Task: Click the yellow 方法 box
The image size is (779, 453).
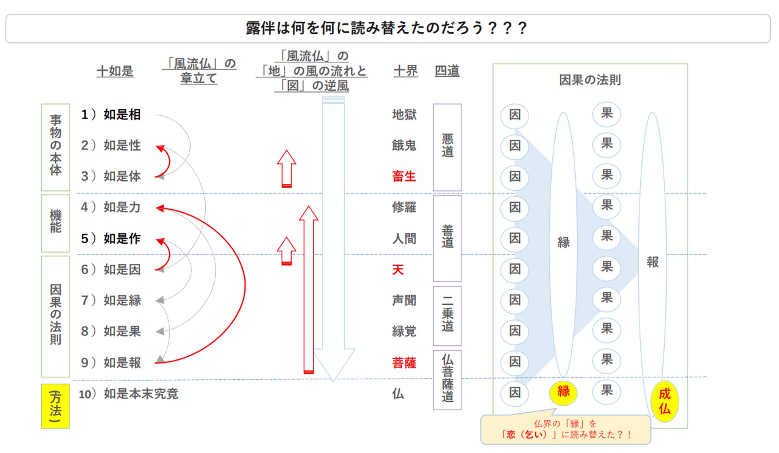Action: coord(55,406)
